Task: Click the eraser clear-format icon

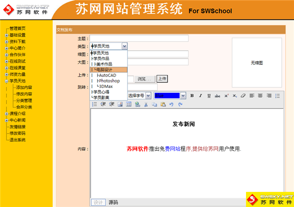Action: pos(243,96)
